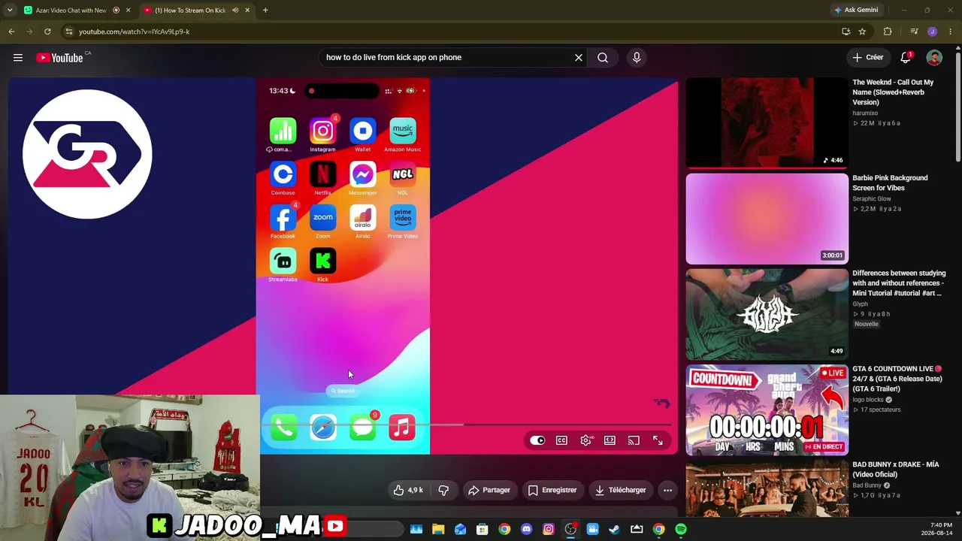Open File Explorer from the taskbar
The height and width of the screenshot is (541, 962).
click(438, 529)
